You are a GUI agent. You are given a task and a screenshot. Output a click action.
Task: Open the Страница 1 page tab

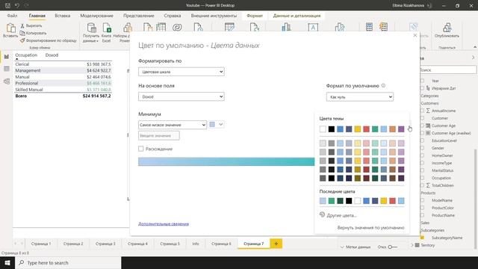click(x=41, y=244)
